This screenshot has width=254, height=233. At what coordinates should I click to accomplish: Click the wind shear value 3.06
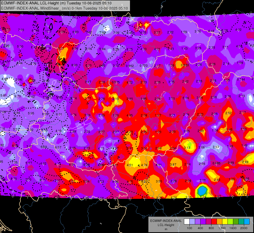coord(202,180)
